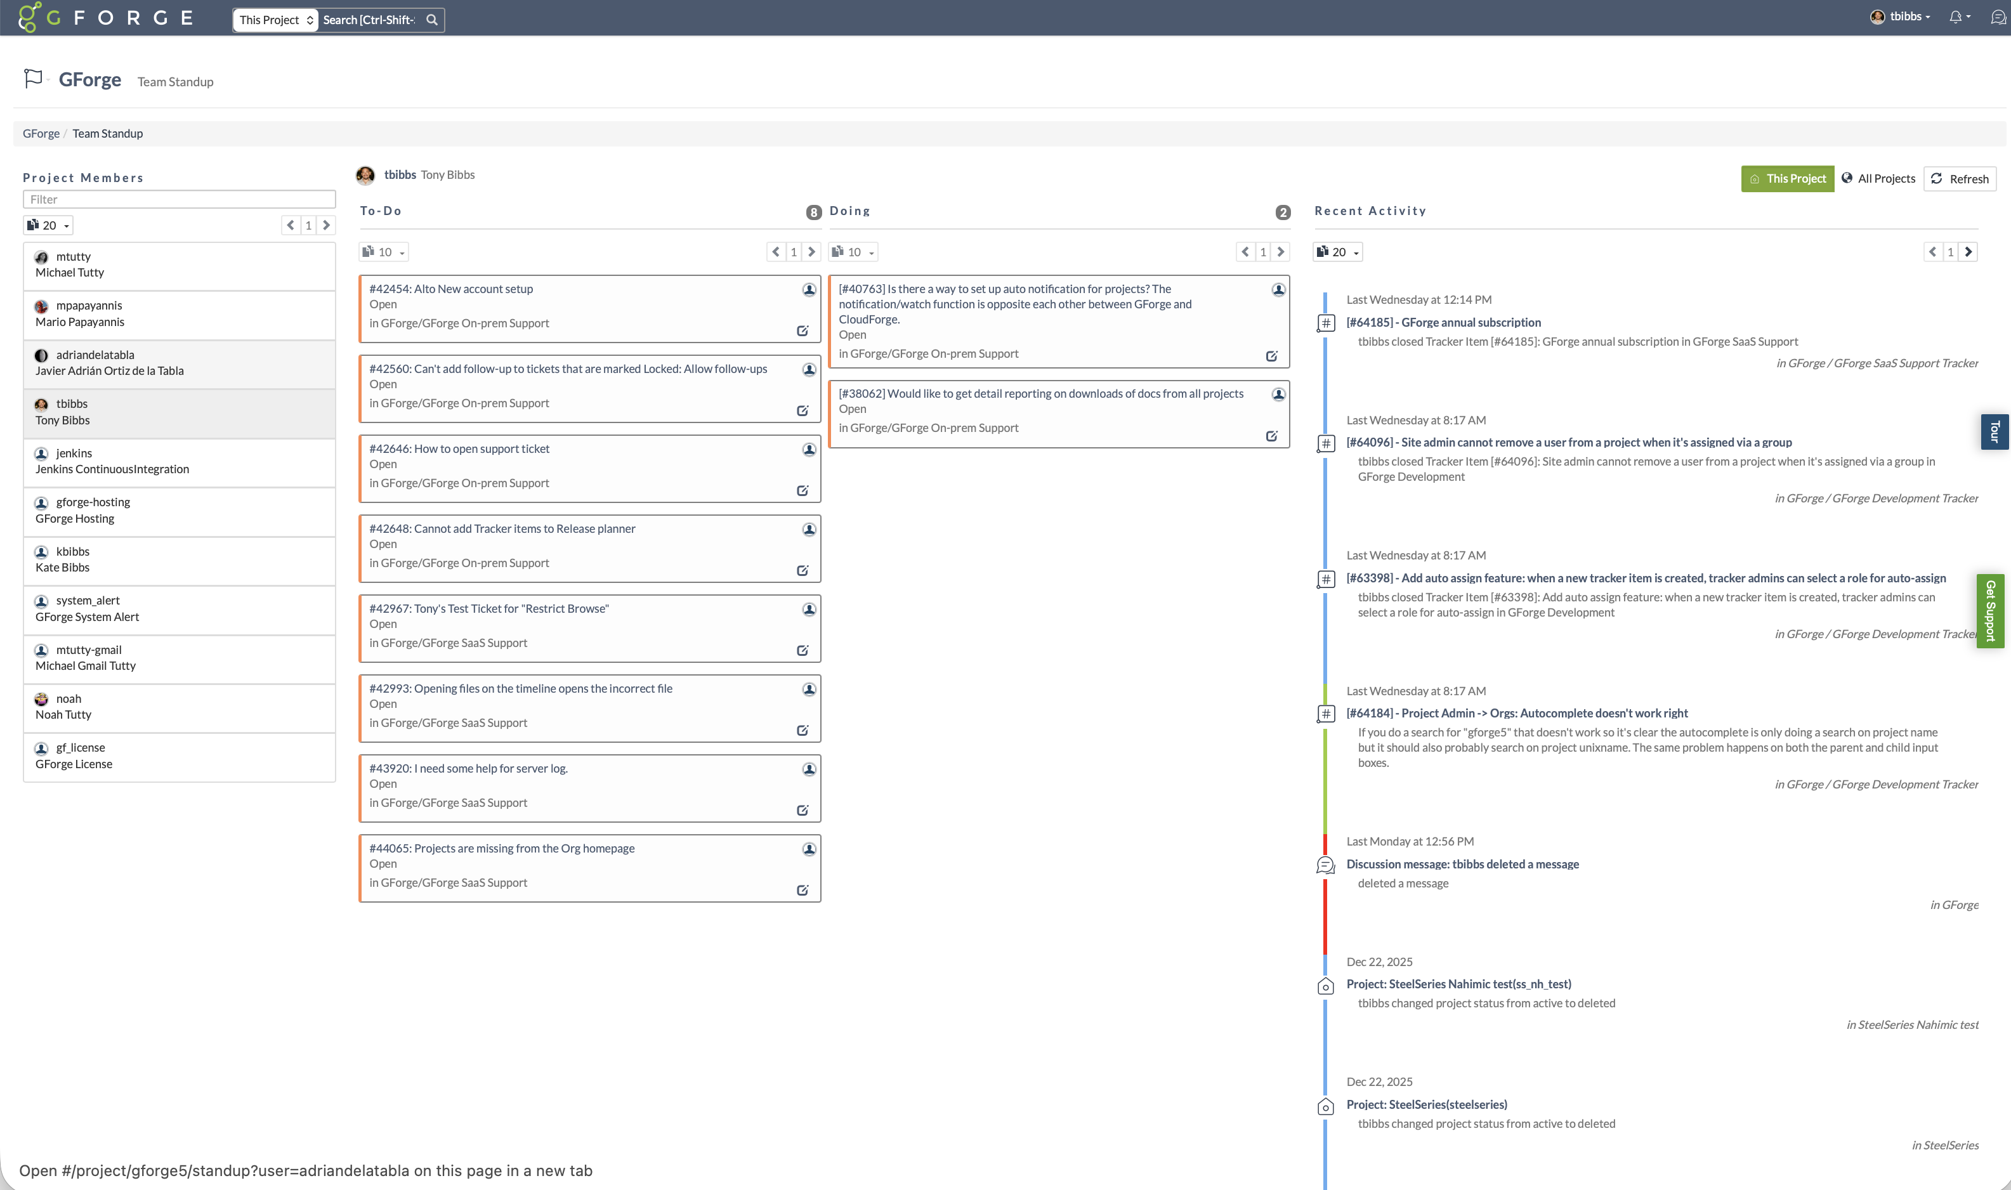Go to next page in Recent Activity
This screenshot has height=1190, width=2011.
coord(1968,252)
